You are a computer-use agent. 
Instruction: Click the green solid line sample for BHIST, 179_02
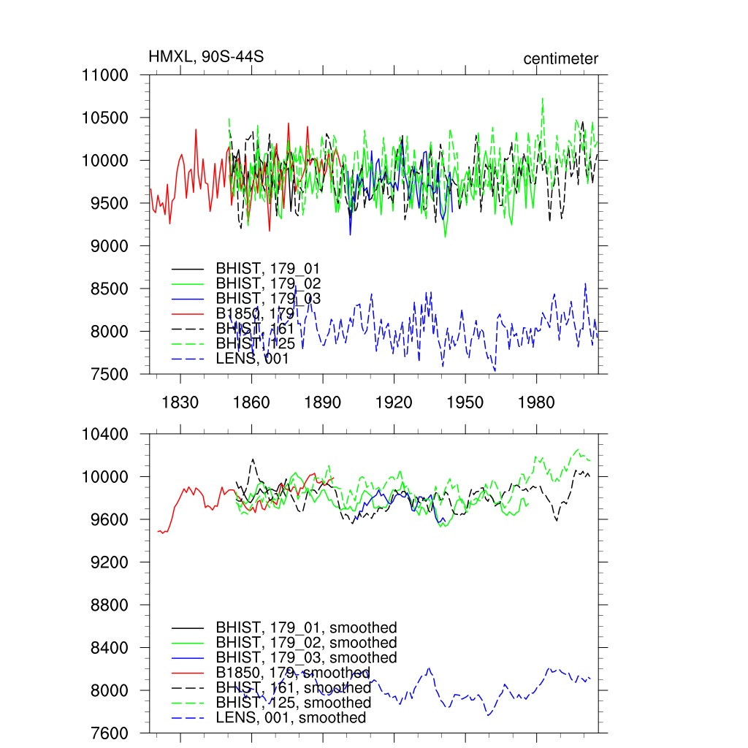pyautogui.click(x=188, y=283)
